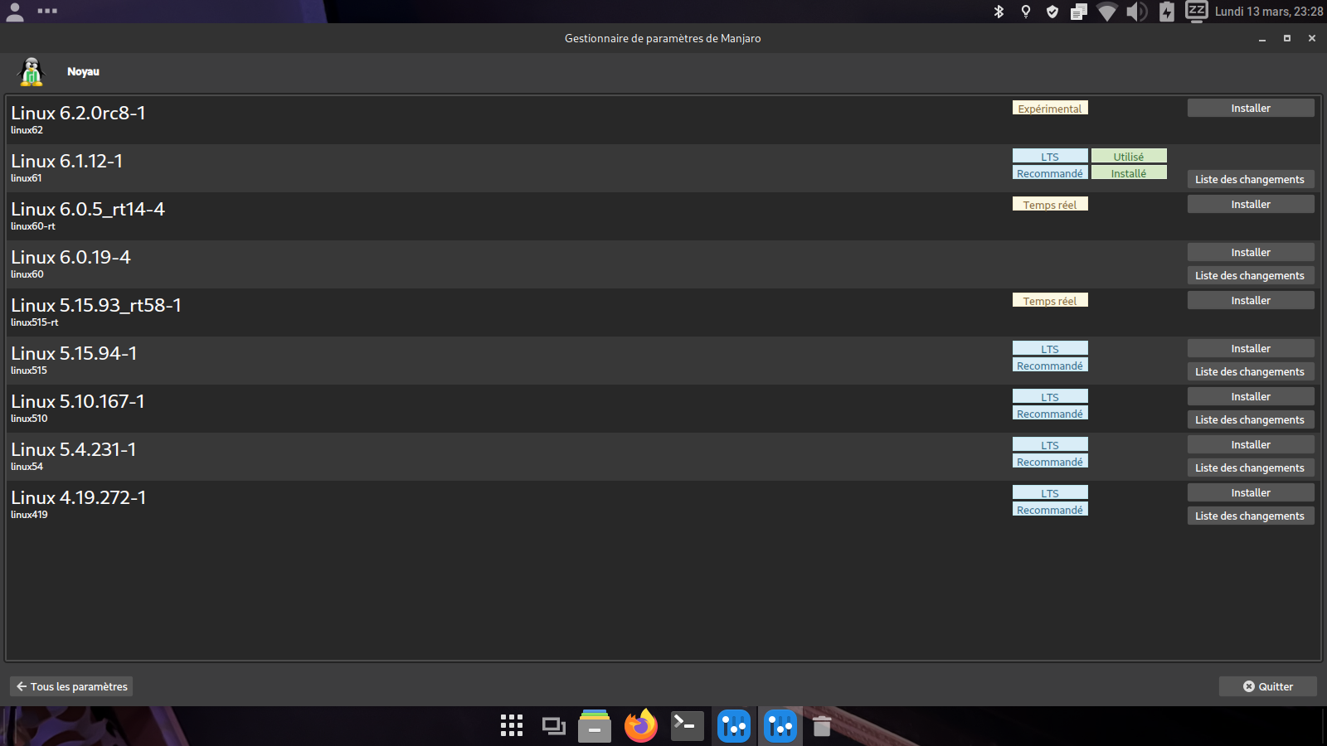Click the Recommandé badge on Linux 5.10.167-1
Image resolution: width=1327 pixels, height=746 pixels.
[1050, 414]
